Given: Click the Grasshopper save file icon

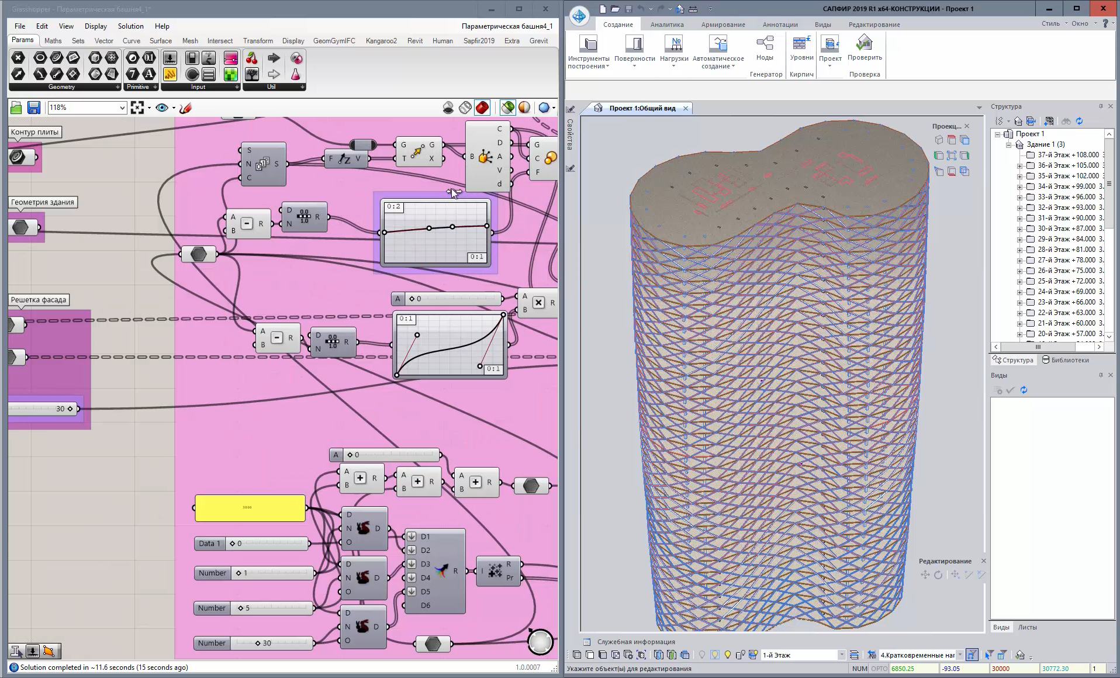Looking at the screenshot, I should tap(33, 108).
